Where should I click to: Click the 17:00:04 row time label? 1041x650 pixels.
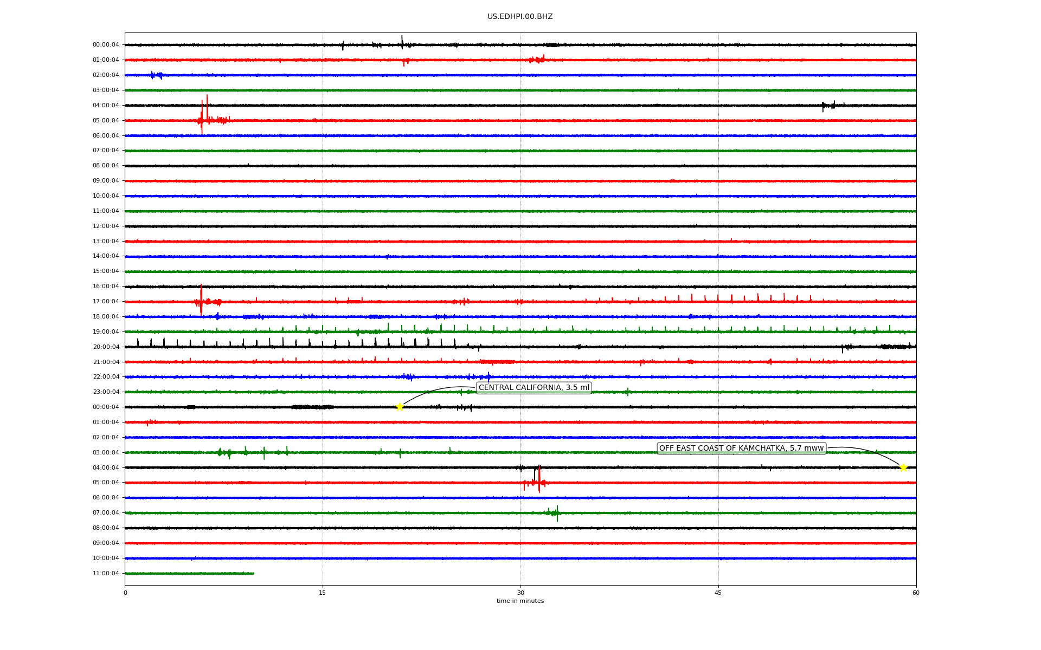click(106, 301)
